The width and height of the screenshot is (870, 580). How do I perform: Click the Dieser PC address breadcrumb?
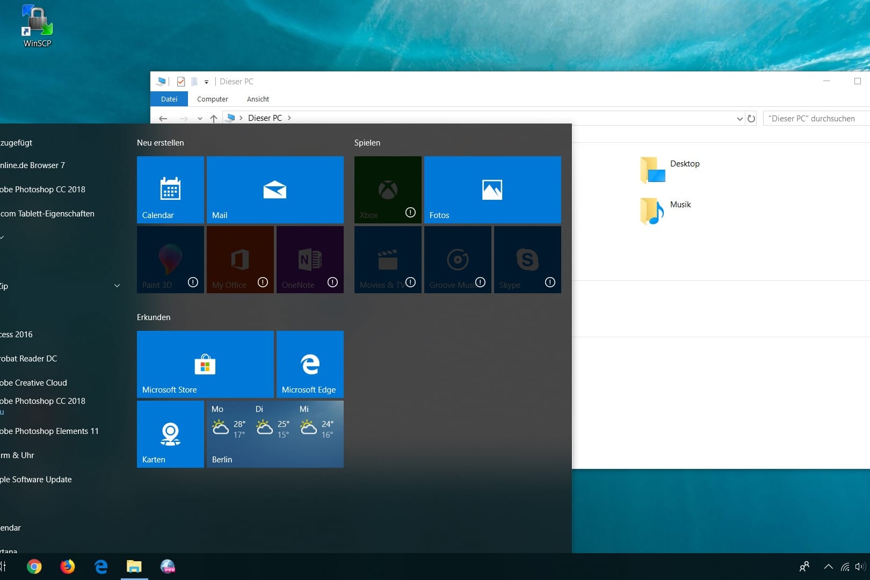coord(265,118)
